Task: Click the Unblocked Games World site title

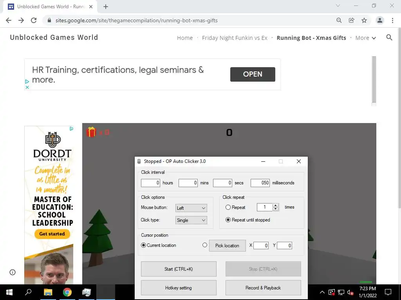Action: tap(54, 37)
